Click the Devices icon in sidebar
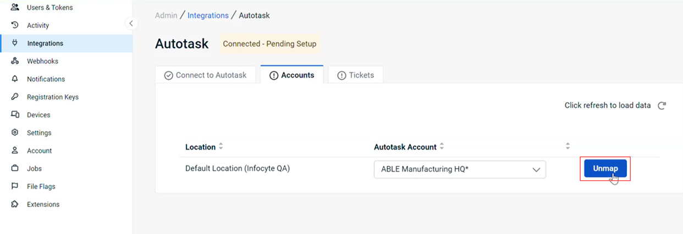This screenshot has height=234, width=683. pos(15,115)
